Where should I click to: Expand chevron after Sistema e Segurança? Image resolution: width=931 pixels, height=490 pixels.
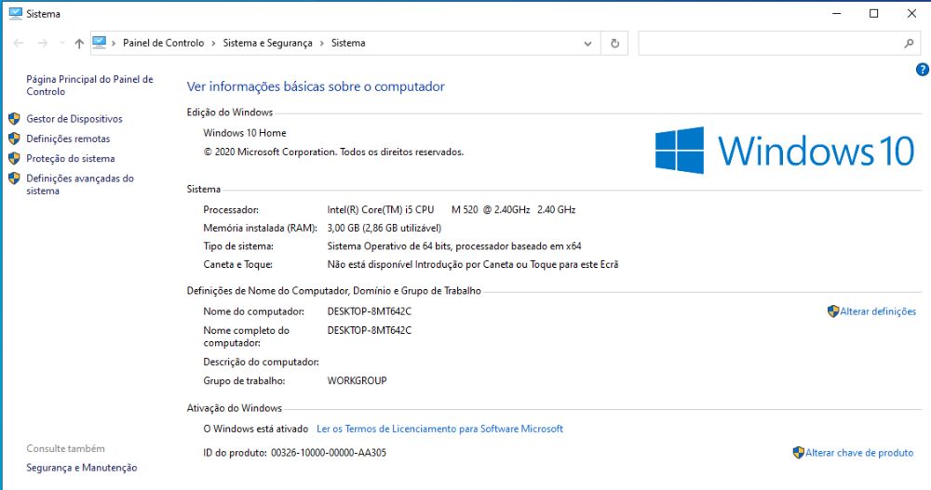[322, 44]
